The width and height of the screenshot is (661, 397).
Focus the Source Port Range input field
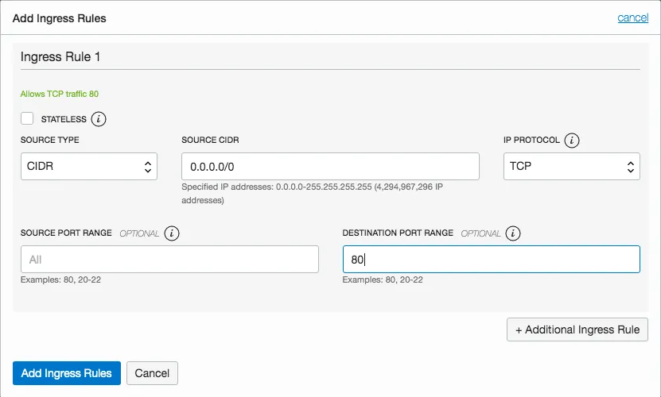[169, 260]
